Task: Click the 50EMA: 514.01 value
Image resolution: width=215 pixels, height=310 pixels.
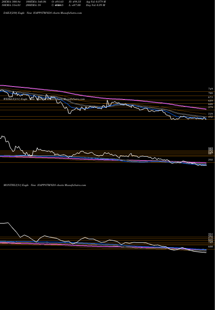Action: (11, 5)
